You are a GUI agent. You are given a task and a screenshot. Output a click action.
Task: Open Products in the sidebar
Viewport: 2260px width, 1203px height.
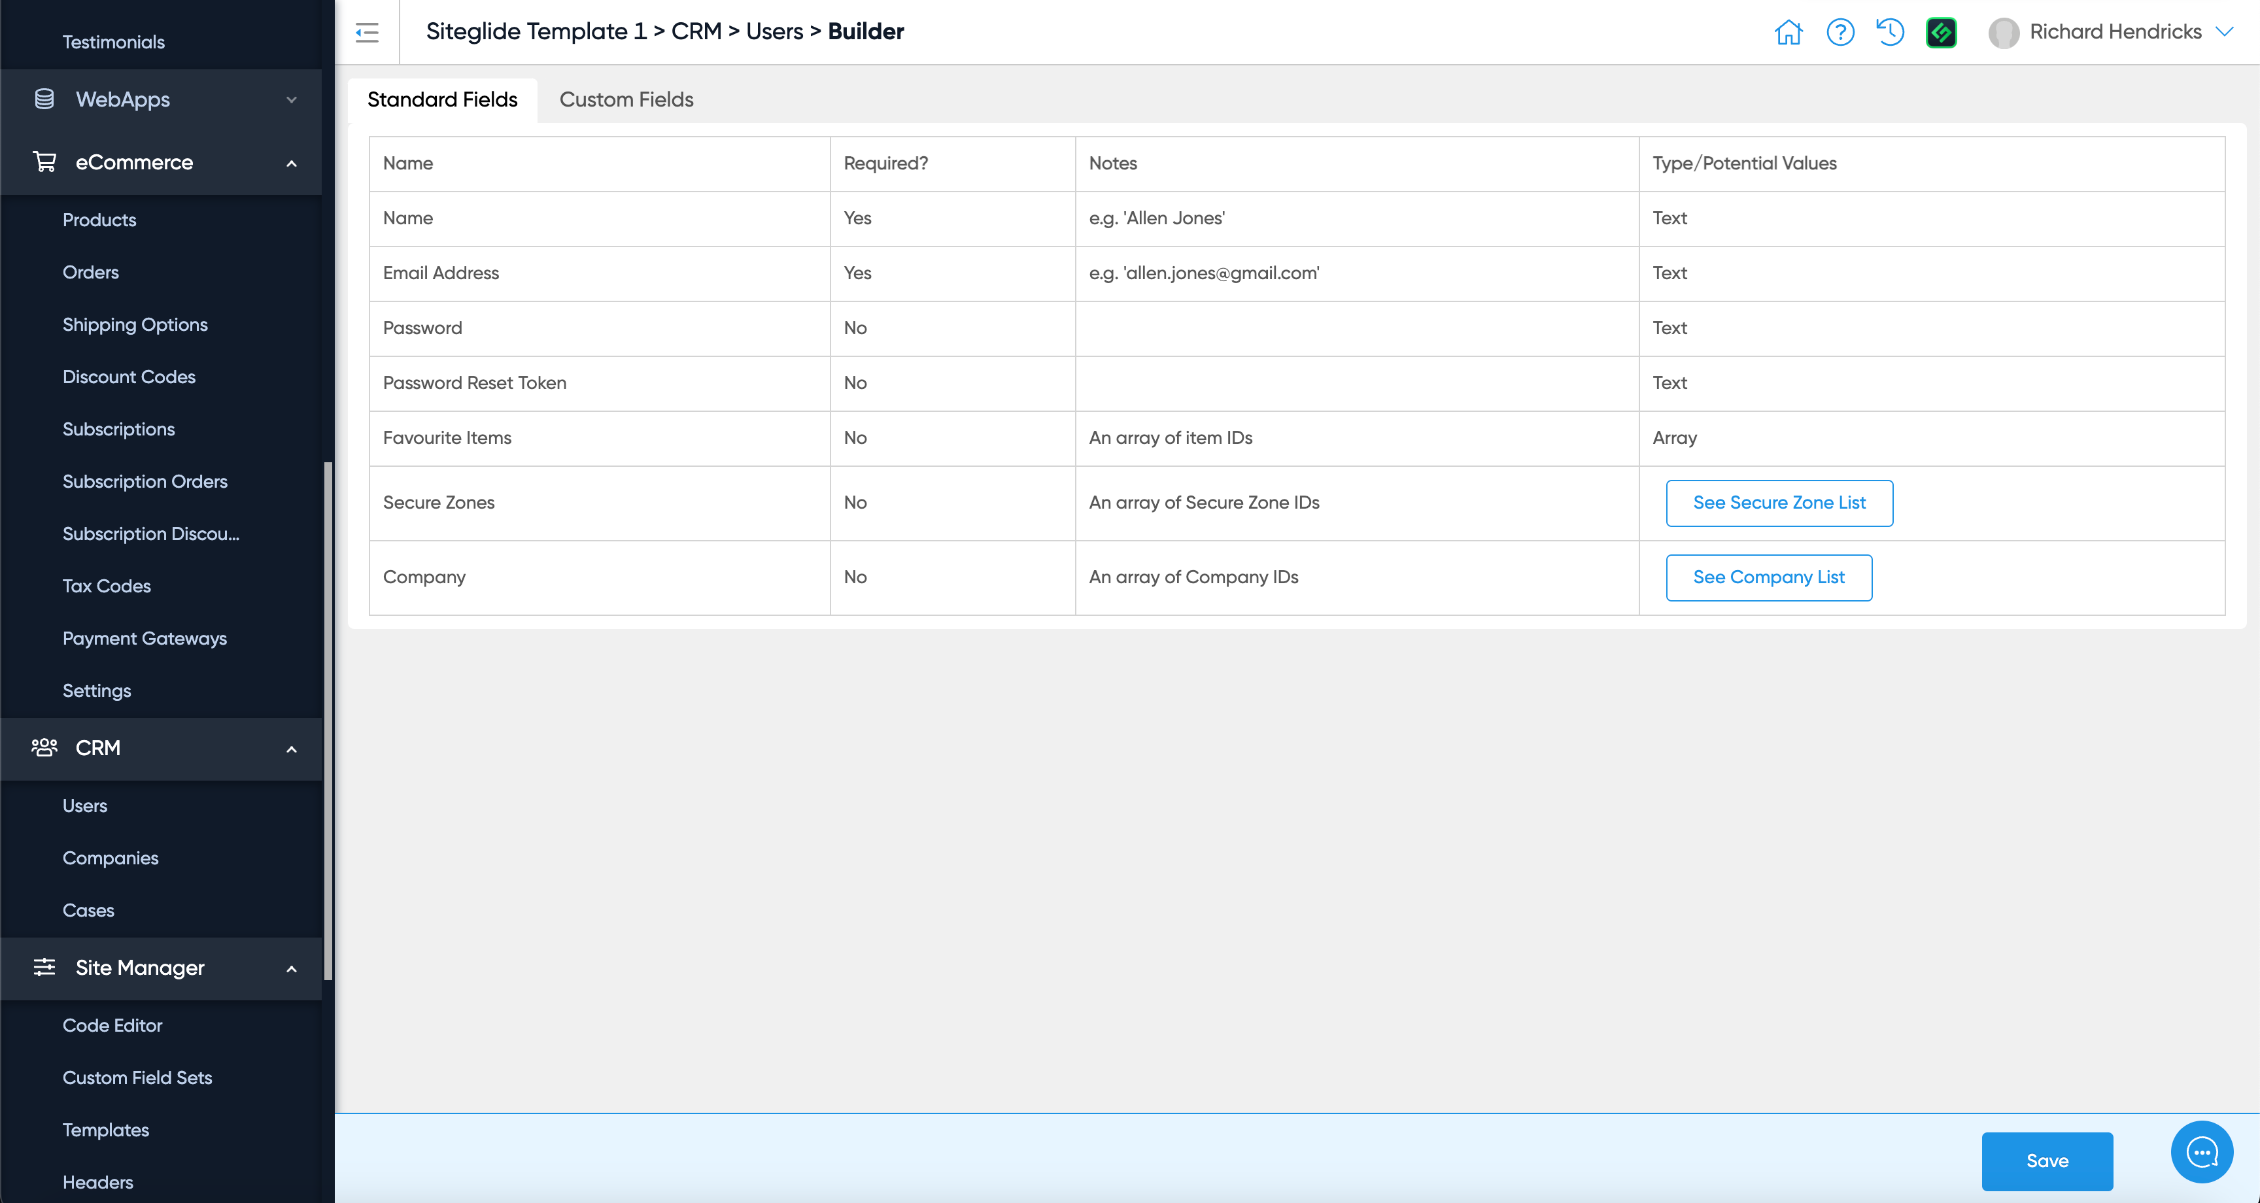pos(99,220)
